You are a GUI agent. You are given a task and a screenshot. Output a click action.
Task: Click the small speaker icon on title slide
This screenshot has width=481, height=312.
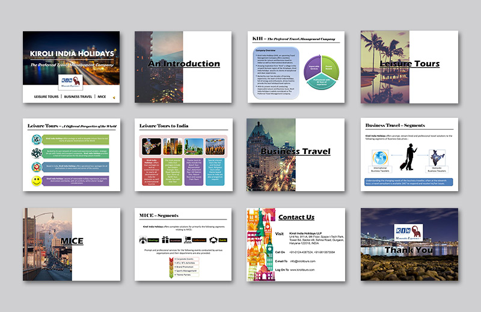114,97
